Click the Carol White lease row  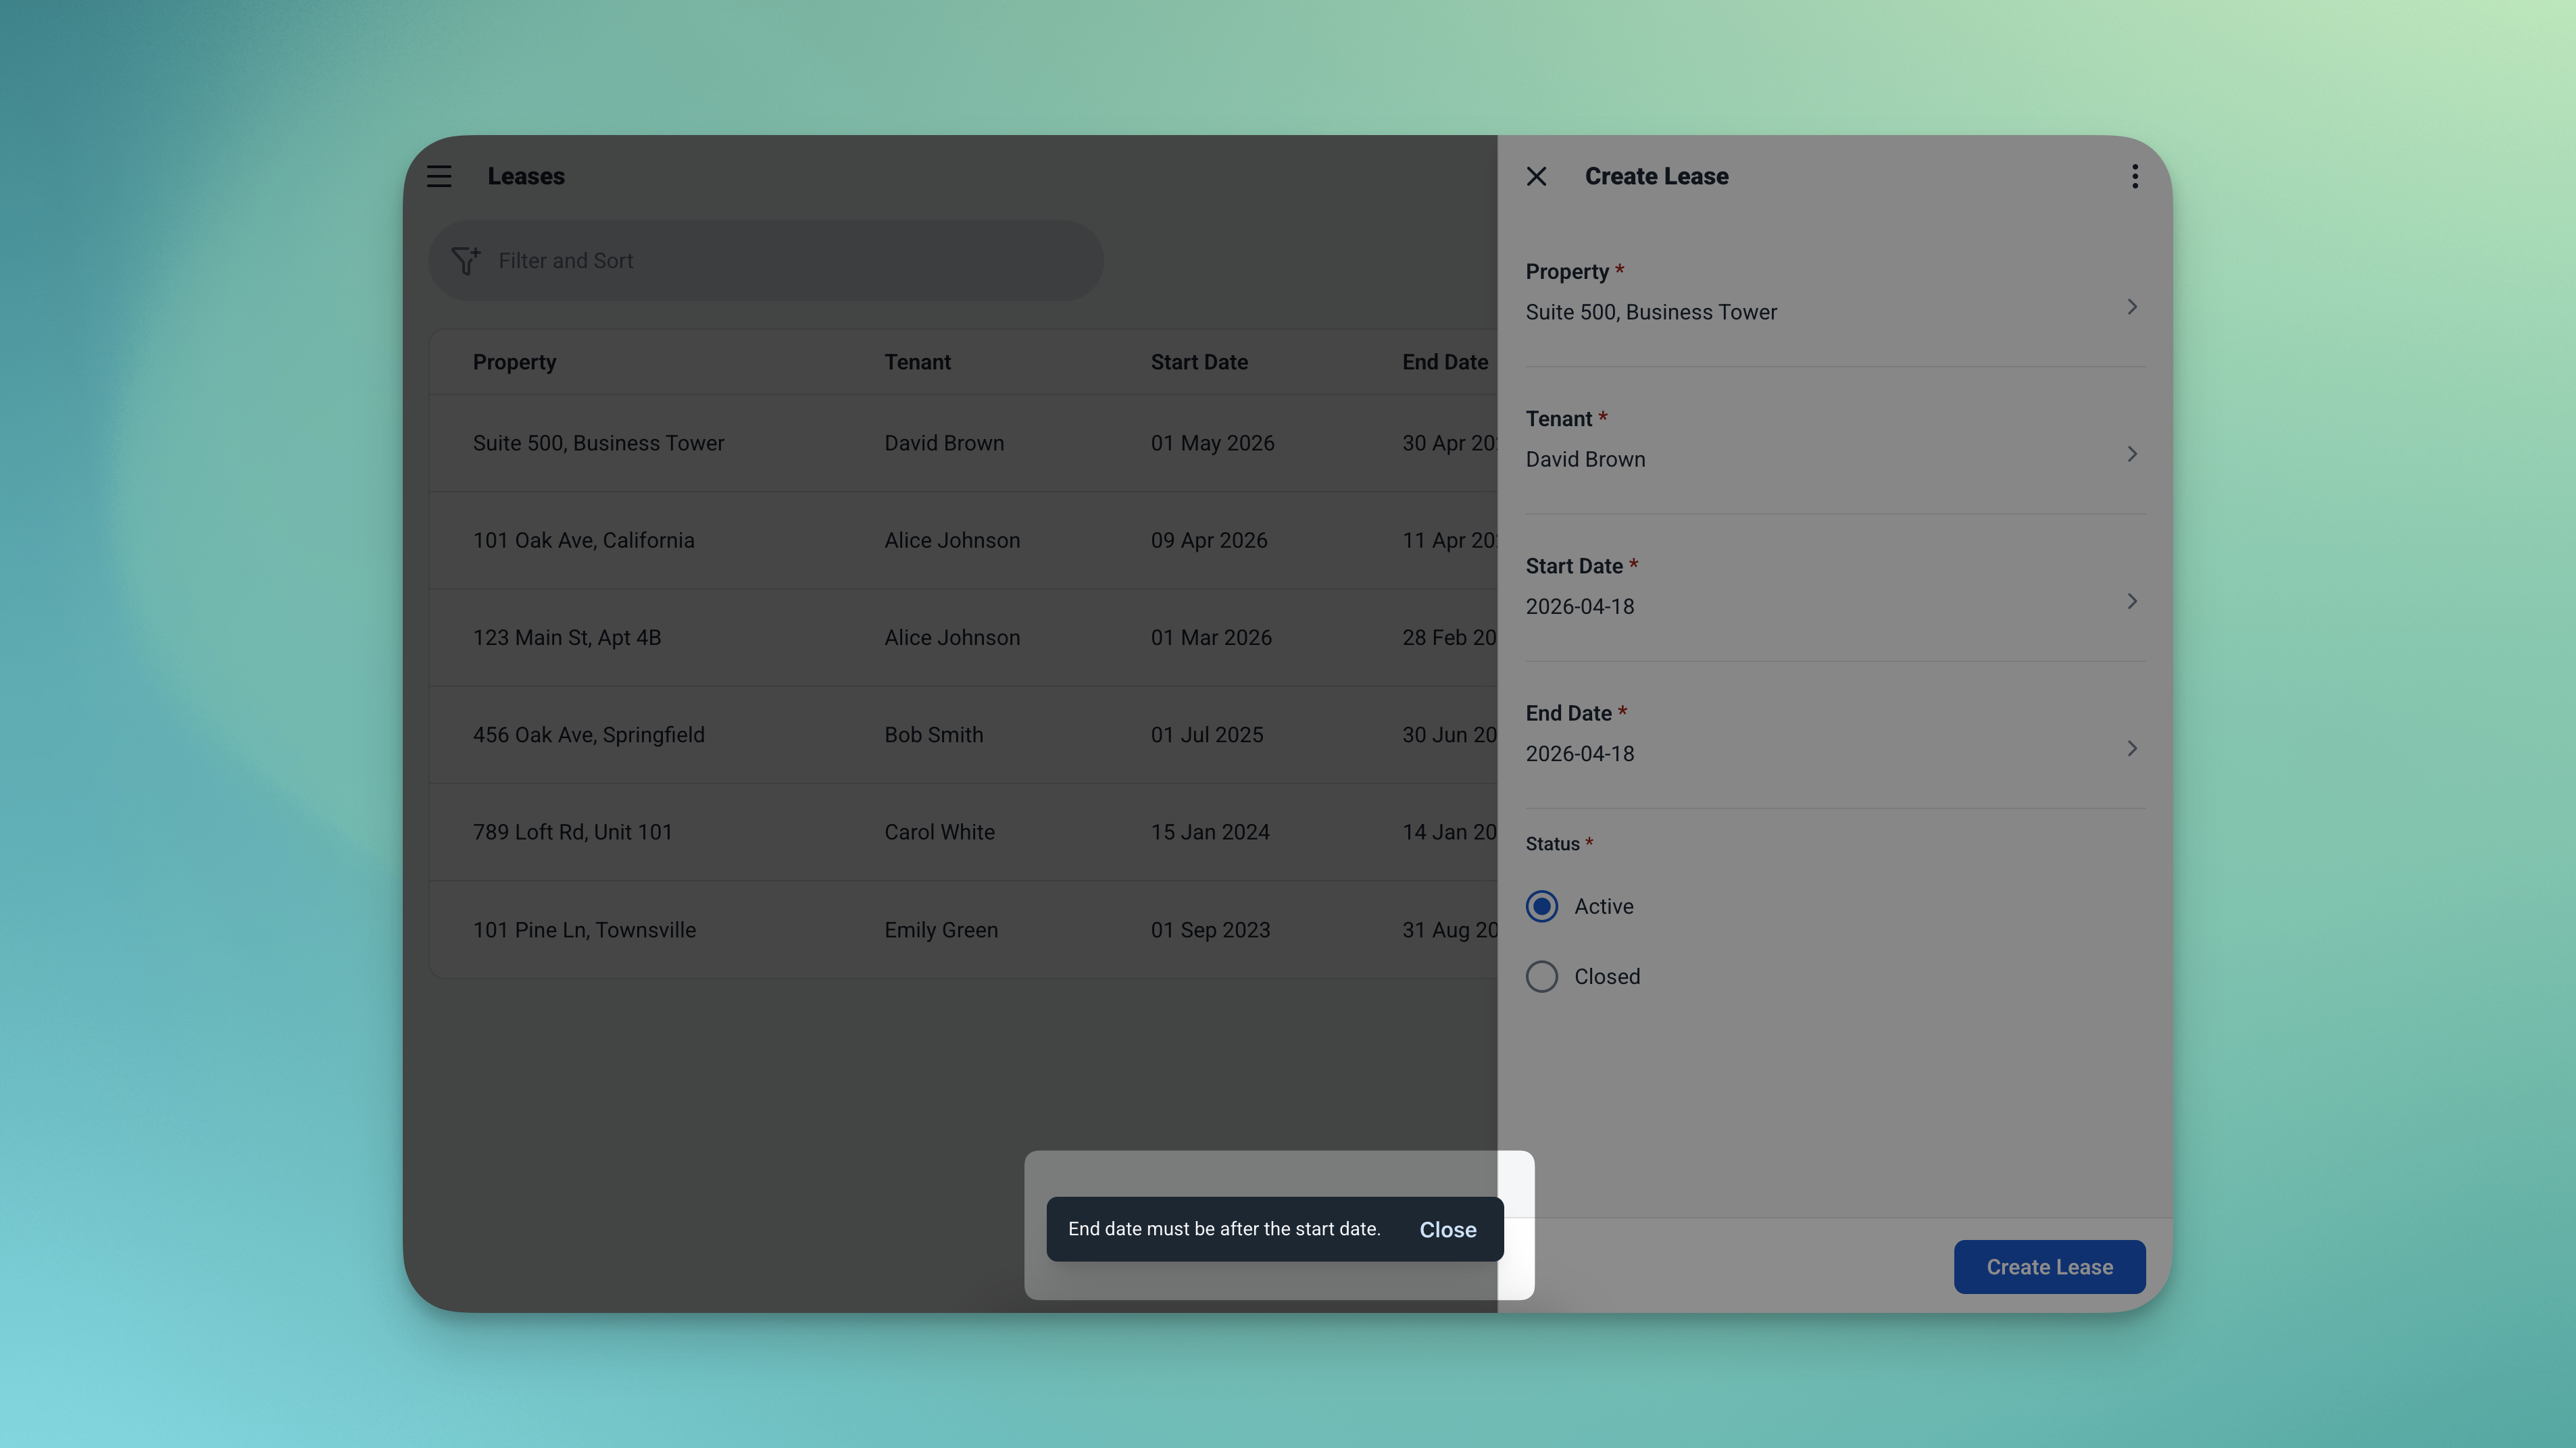[x=939, y=831]
